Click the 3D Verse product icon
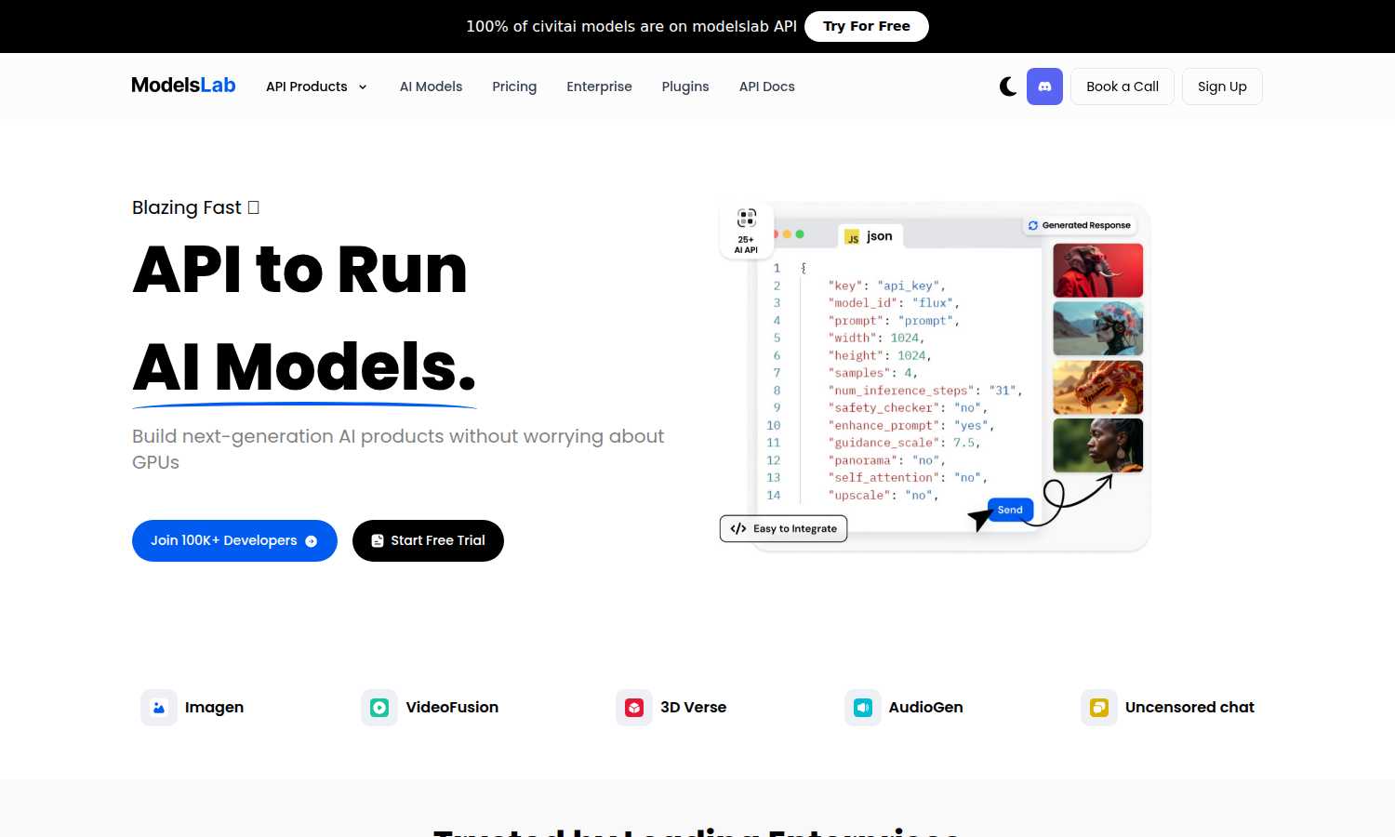 pos(634,708)
